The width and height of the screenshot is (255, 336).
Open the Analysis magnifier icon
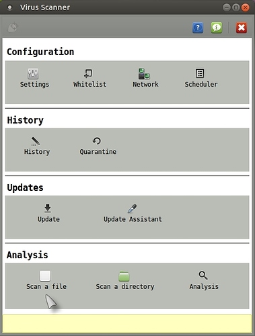click(x=203, y=276)
